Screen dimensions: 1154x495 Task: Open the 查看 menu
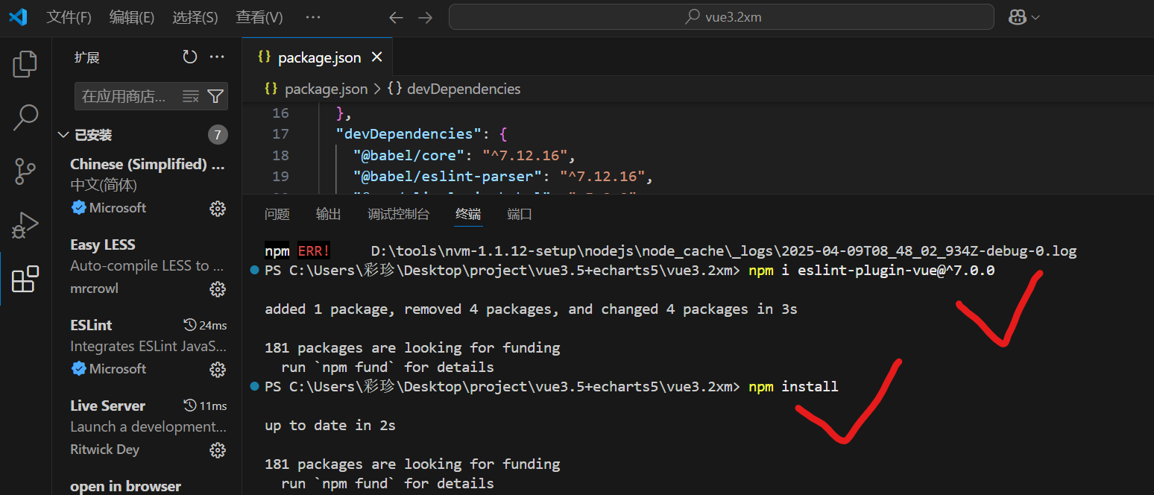coord(258,17)
